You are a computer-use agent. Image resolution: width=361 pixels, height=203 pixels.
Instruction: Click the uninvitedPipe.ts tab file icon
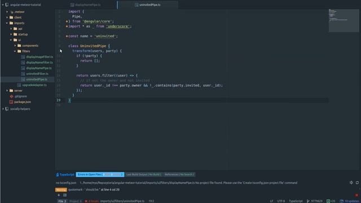[137, 5]
